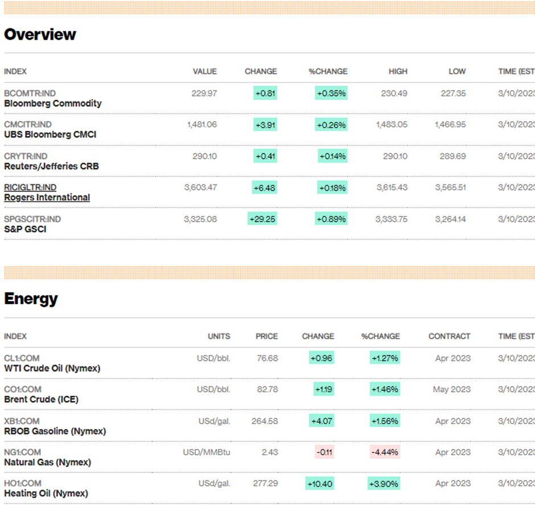535x515 pixels.
Task: Click the HO1:COM ticker symbol
Action: coord(23,483)
